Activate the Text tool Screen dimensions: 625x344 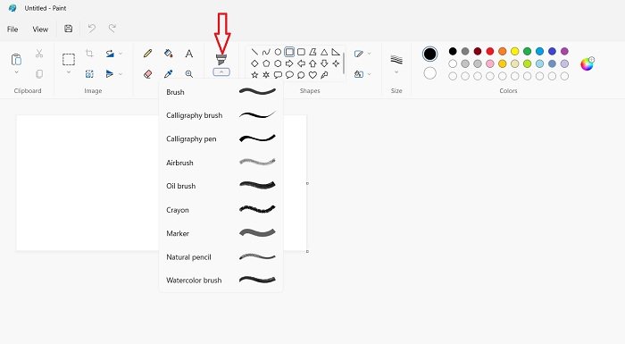[x=189, y=53]
